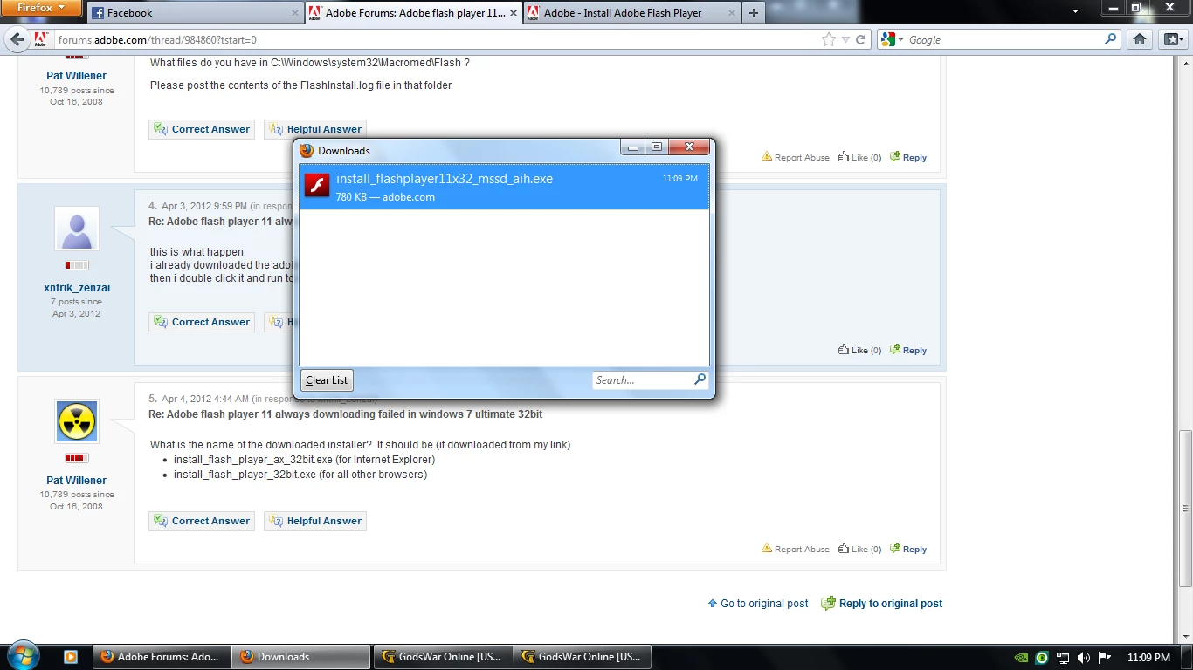Viewport: 1193px width, 670px height.
Task: Report Abuse on post 5
Action: coord(796,549)
